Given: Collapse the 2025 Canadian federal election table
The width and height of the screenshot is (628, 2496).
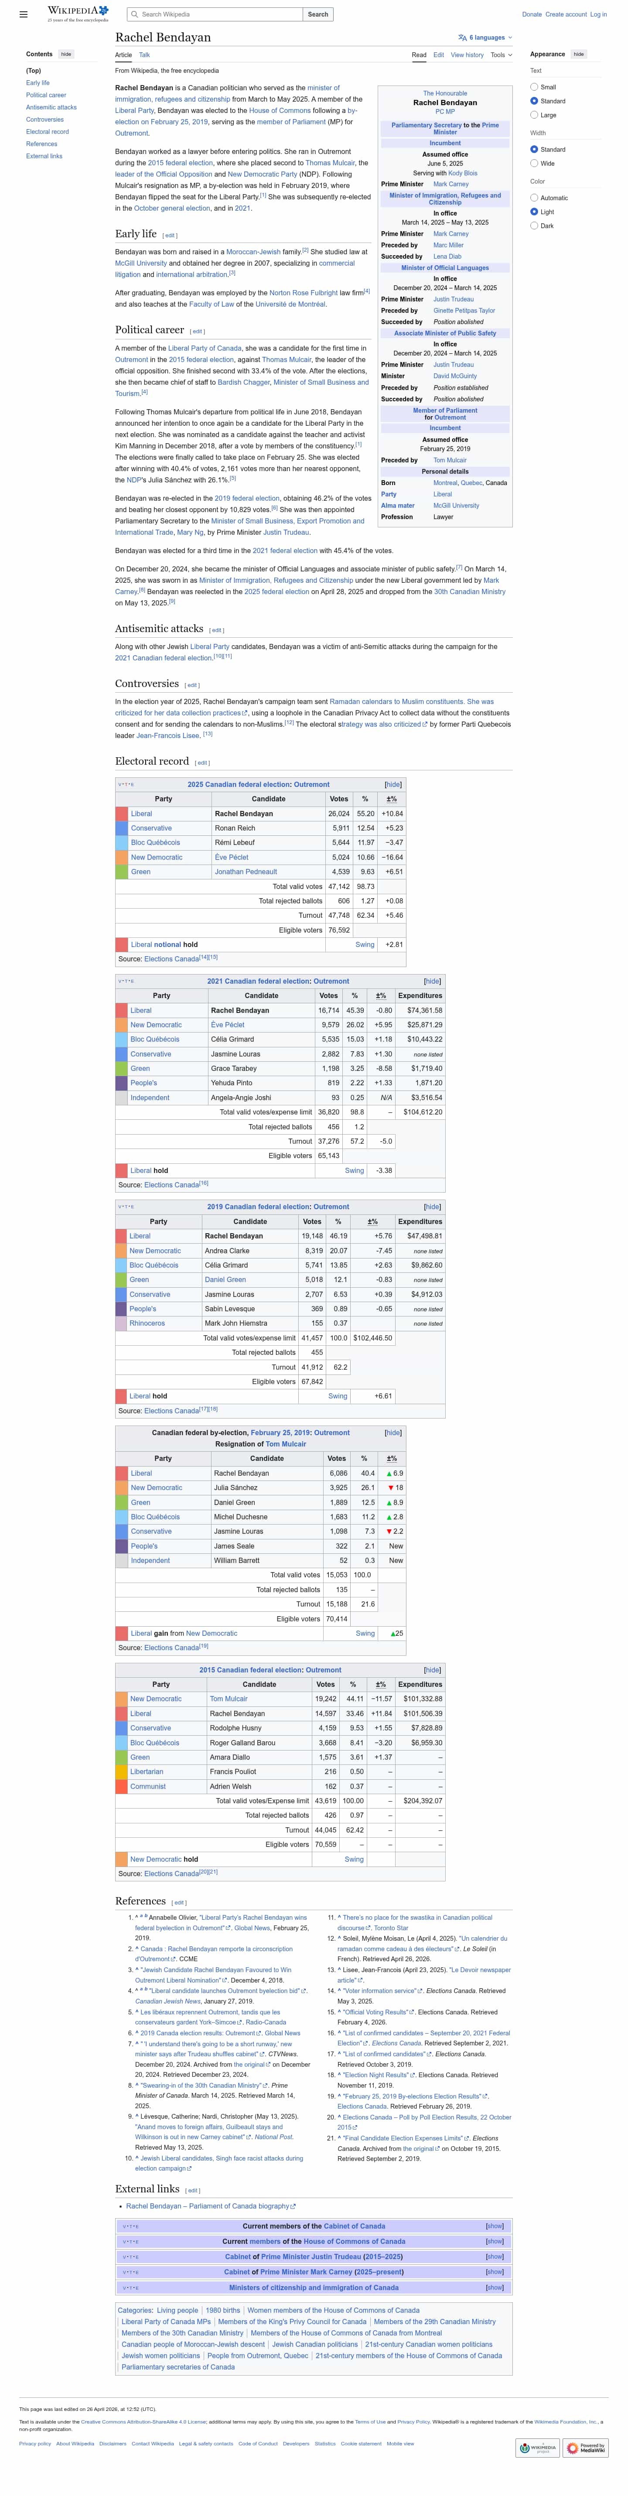Looking at the screenshot, I should pos(392,785).
